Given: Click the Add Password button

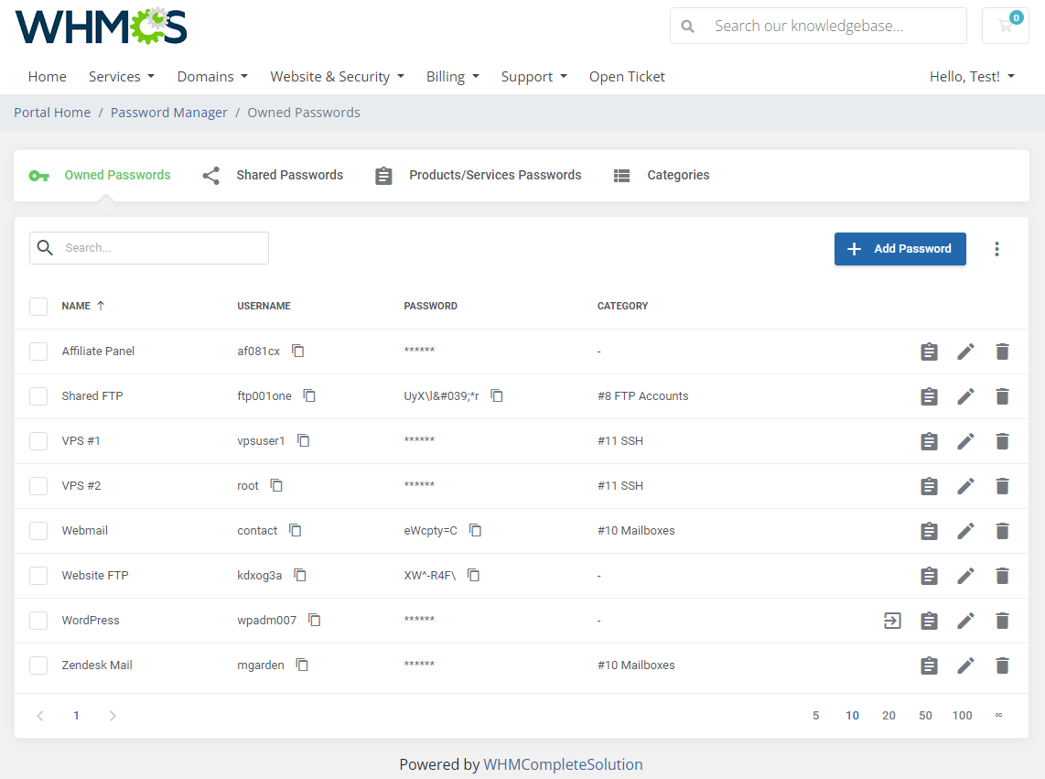Looking at the screenshot, I should coord(900,249).
